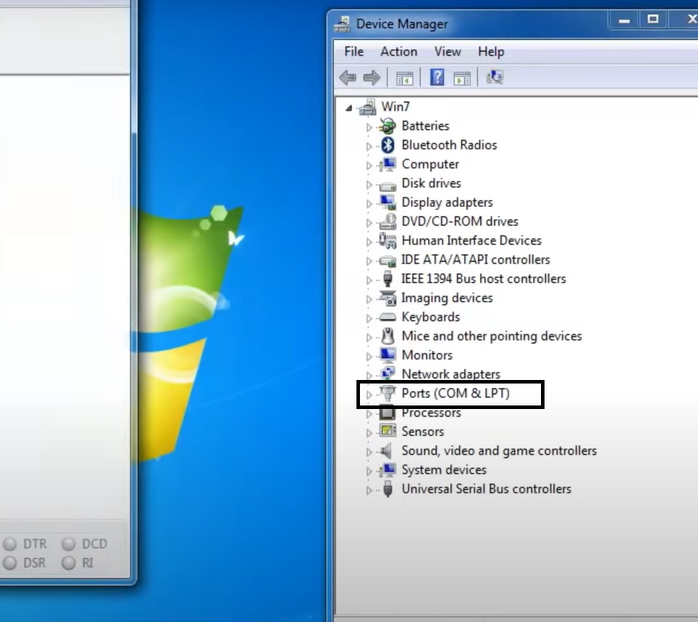Click the System devices icon

click(x=388, y=470)
